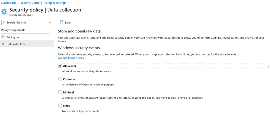
Task: Open the For additional details link
Action: [71, 58]
